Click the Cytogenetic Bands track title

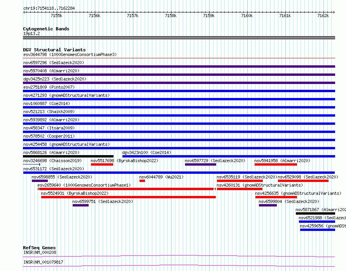46,29
